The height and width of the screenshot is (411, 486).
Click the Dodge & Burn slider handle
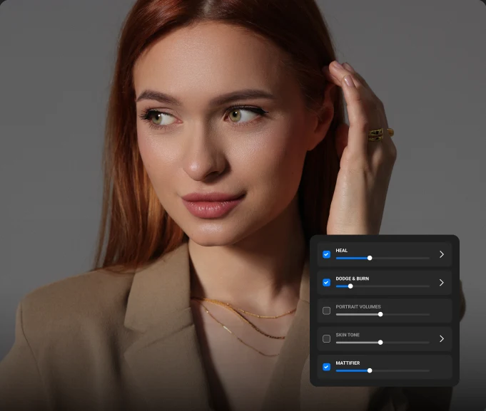350,286
